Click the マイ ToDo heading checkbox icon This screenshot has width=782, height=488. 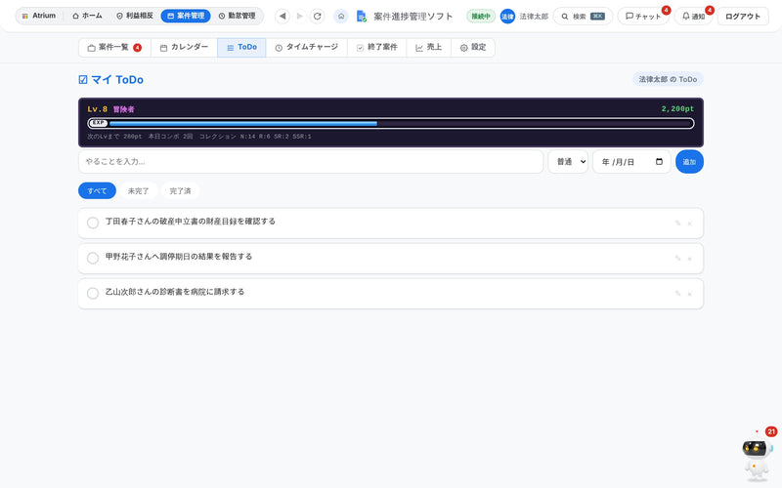[x=83, y=80]
